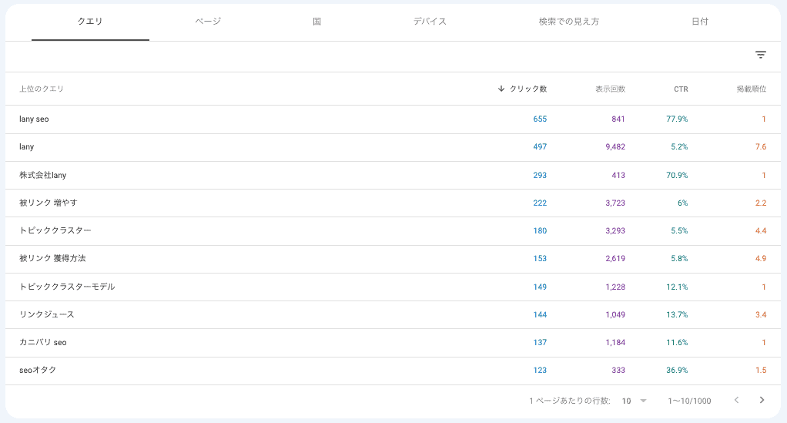787x423 pixels.
Task: Click the impressions value 1,228
Action: (x=615, y=287)
